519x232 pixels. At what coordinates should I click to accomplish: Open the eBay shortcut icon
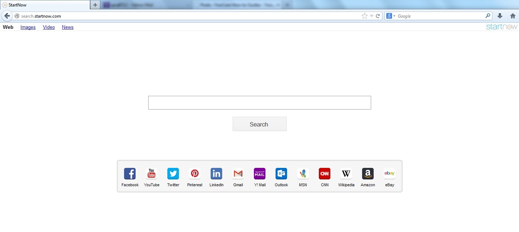pyautogui.click(x=390, y=174)
